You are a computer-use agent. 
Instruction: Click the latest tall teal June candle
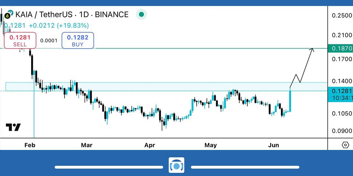pos(290,100)
